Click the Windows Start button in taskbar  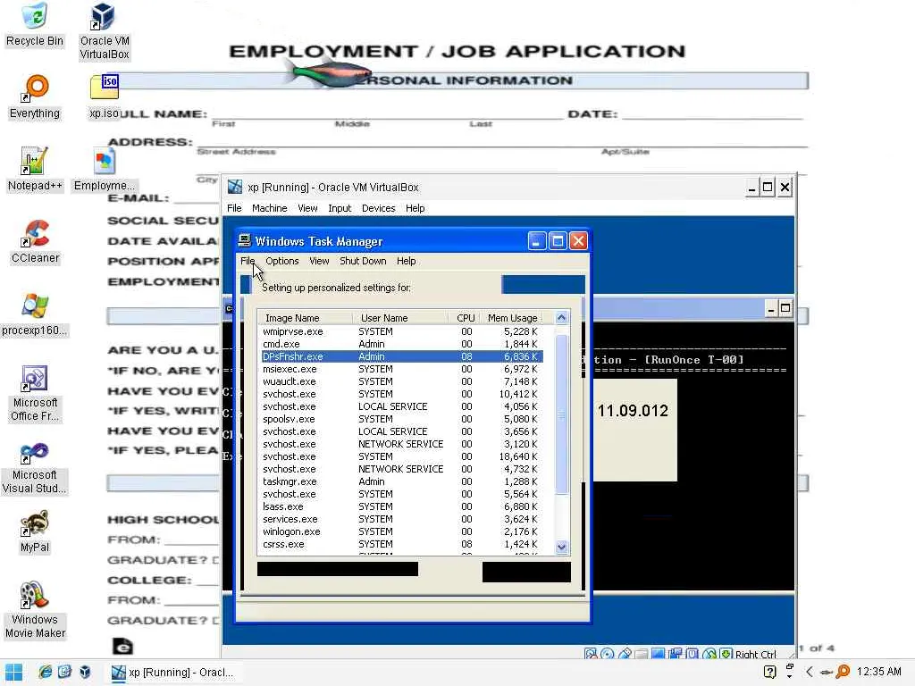tap(13, 673)
